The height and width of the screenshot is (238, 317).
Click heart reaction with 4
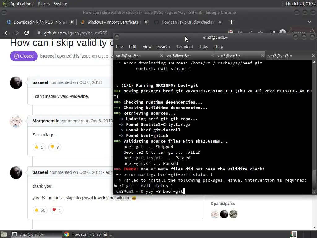(57, 210)
